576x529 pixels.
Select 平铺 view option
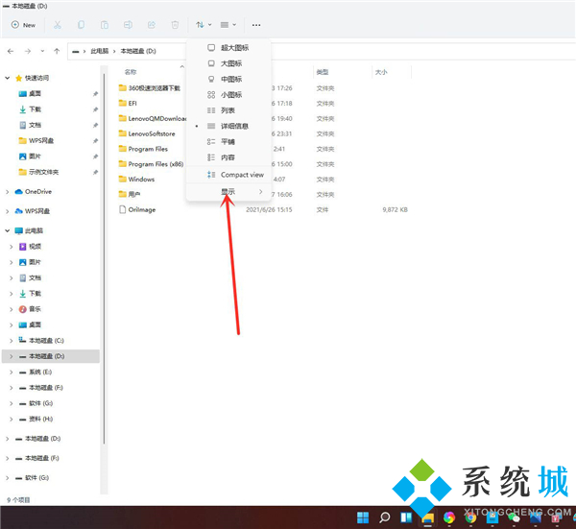228,142
